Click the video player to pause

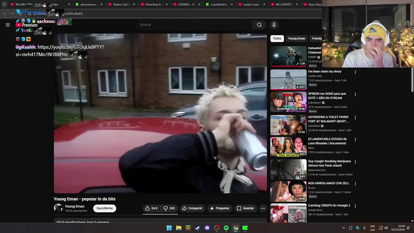(160, 113)
